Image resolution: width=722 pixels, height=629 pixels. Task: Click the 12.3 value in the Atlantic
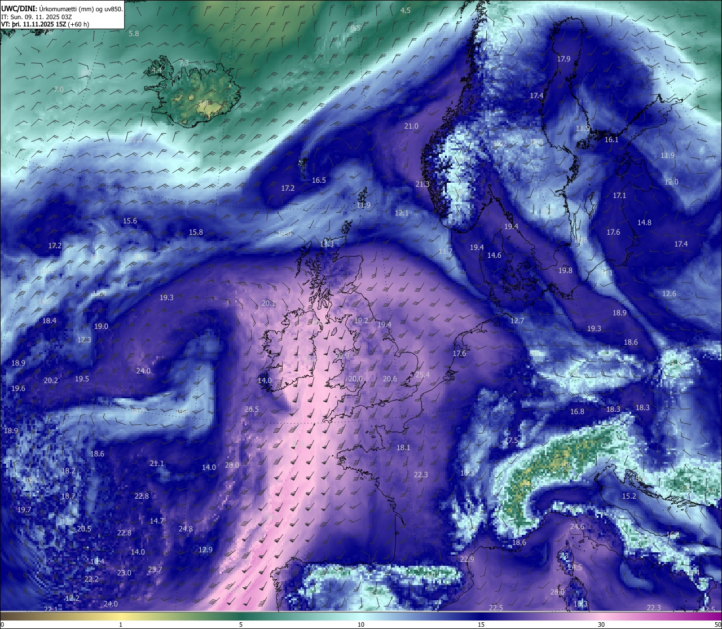coord(84,340)
